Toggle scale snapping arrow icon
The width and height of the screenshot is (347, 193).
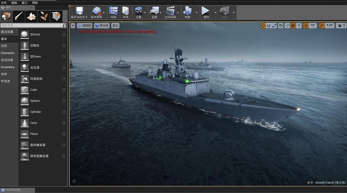[322, 26]
